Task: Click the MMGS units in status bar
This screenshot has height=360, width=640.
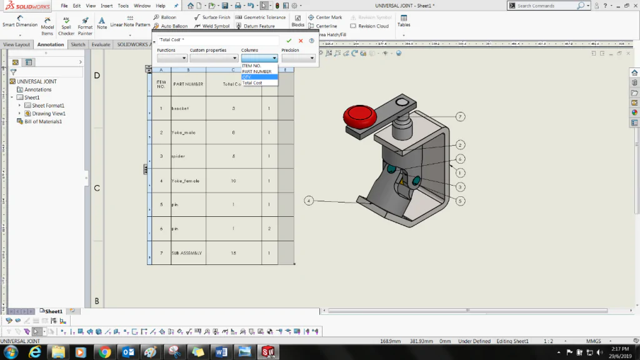Action: [594, 341]
